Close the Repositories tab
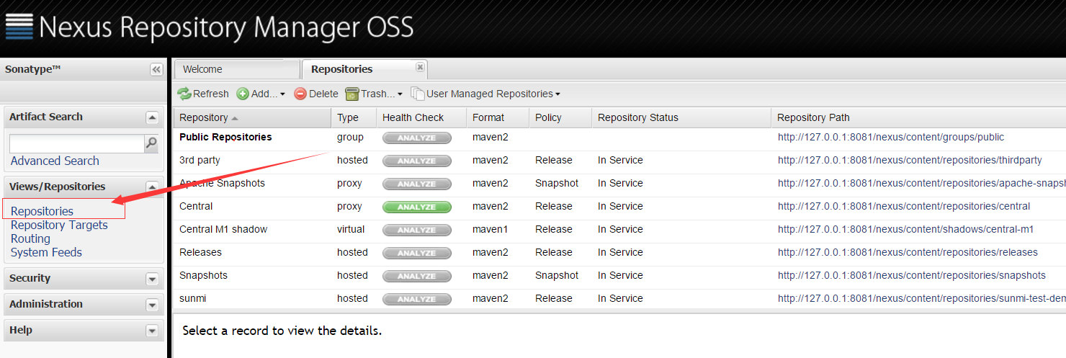1066x358 pixels. point(420,67)
